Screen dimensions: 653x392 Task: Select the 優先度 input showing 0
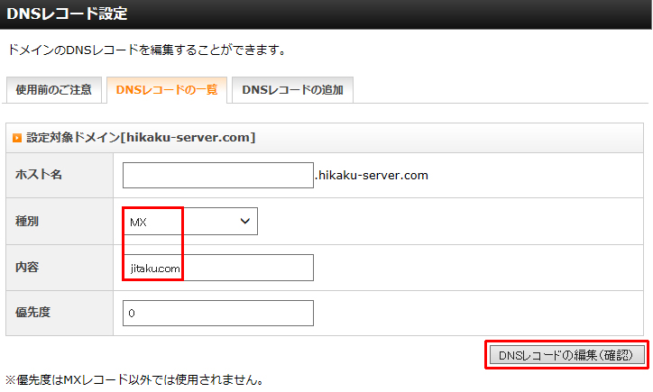click(217, 314)
